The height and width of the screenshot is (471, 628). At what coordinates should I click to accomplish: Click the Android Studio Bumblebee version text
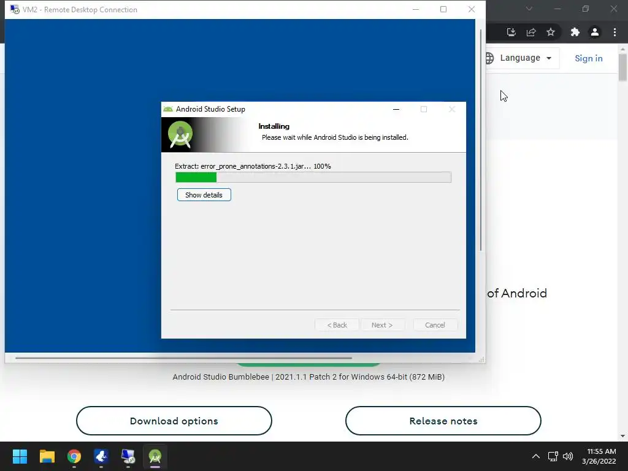click(308, 377)
